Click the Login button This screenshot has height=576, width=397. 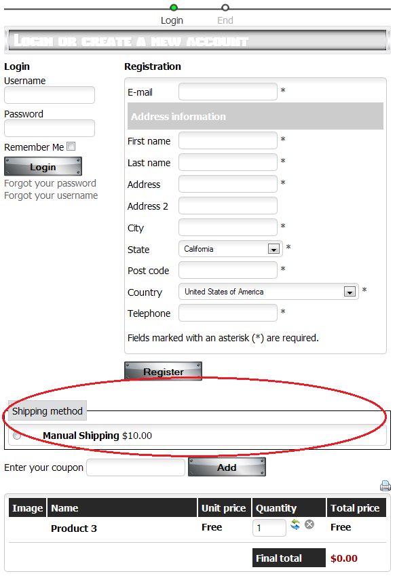(43, 166)
